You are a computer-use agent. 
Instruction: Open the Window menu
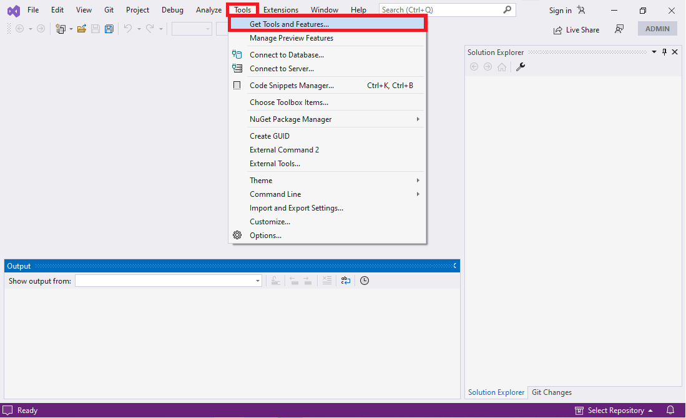click(x=324, y=9)
